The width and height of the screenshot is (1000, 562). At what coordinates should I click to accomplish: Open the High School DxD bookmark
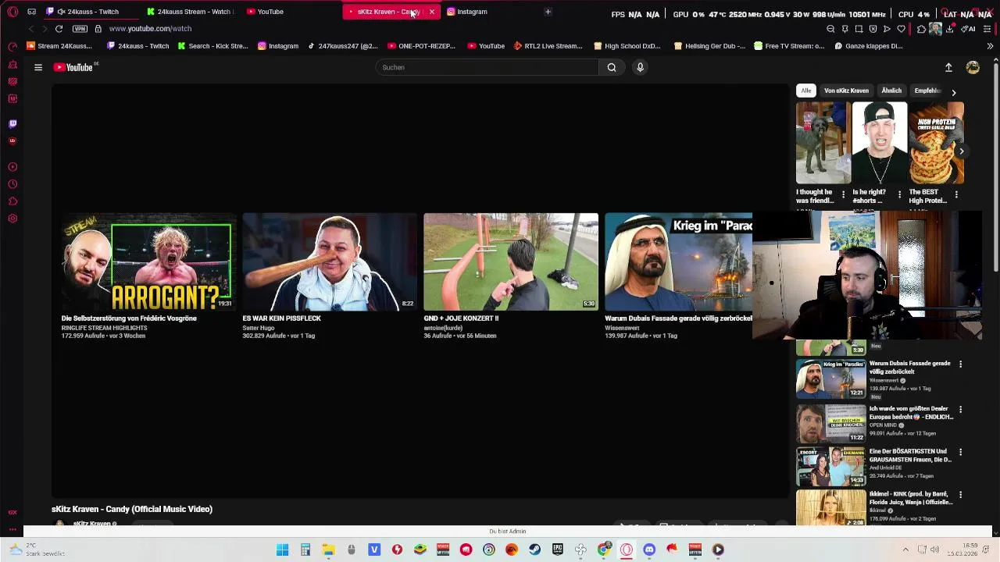(x=627, y=46)
